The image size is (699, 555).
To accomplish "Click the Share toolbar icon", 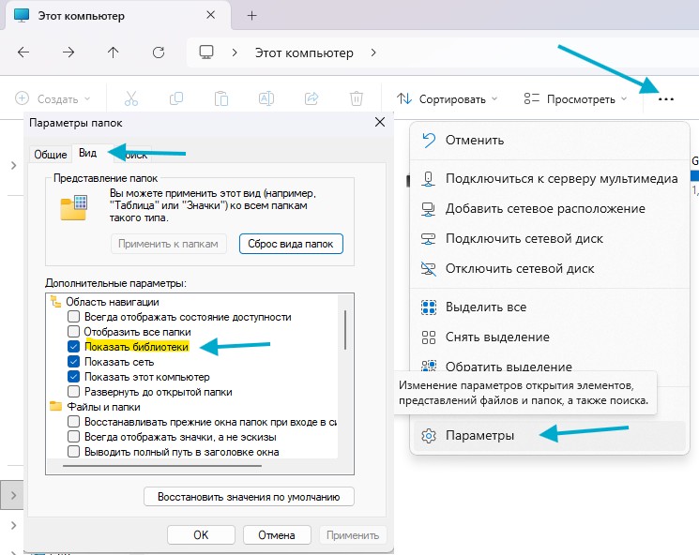I will click(312, 98).
